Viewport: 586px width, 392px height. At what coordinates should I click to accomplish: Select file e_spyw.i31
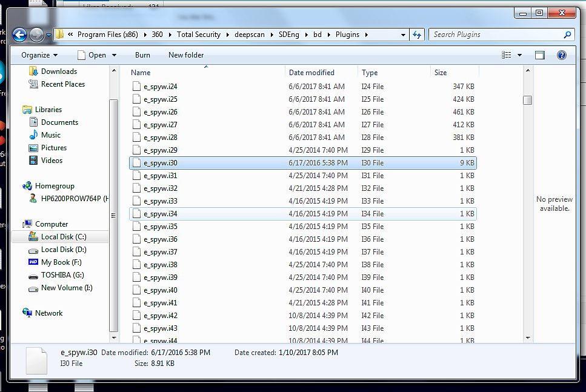pos(303,175)
